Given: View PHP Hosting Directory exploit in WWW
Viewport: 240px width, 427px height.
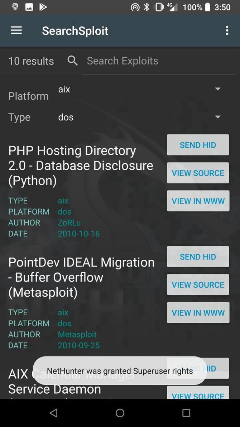Looking at the screenshot, I should pyautogui.click(x=197, y=201).
